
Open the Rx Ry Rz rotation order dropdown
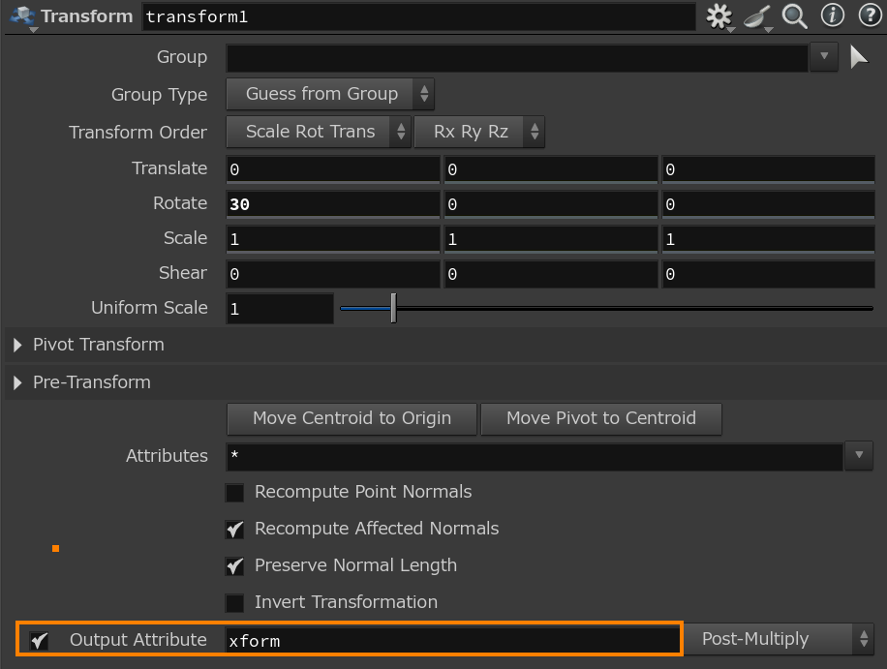pos(479,132)
